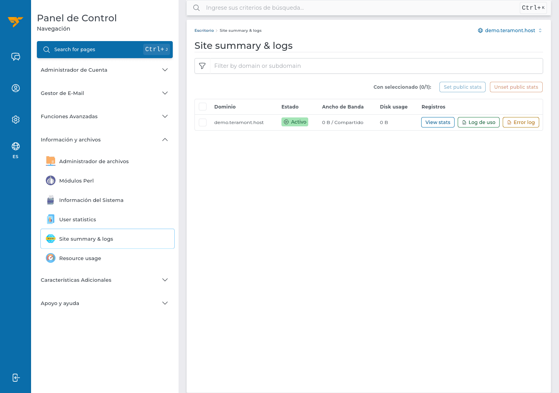The height and width of the screenshot is (393, 559).
Task: Focus the Filter by domain input field
Action: tap(376, 66)
